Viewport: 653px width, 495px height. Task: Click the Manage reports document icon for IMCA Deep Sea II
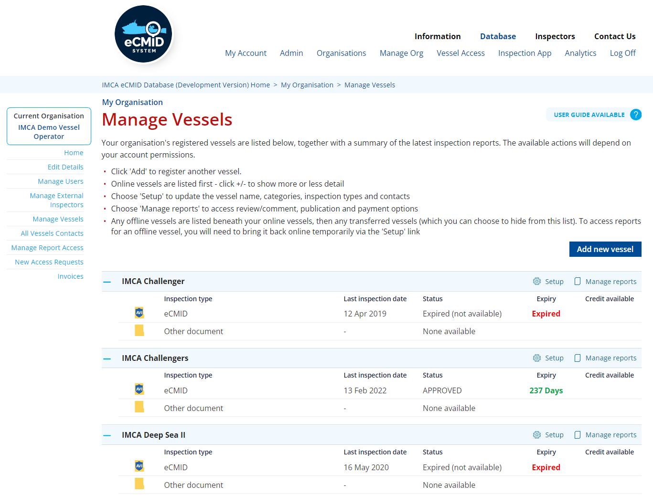(x=578, y=435)
